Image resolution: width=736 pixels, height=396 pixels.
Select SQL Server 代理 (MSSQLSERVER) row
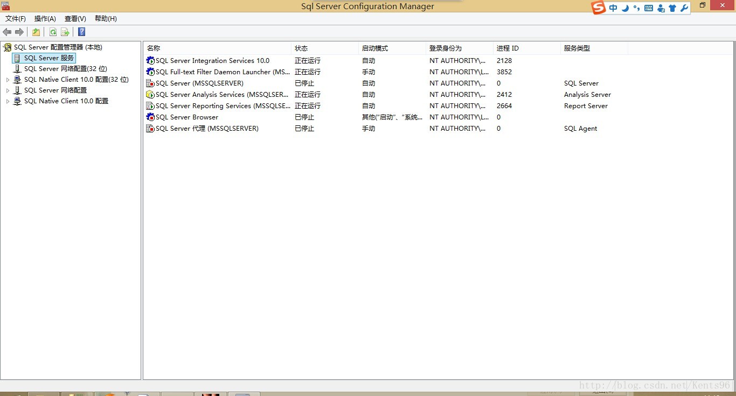(x=207, y=129)
